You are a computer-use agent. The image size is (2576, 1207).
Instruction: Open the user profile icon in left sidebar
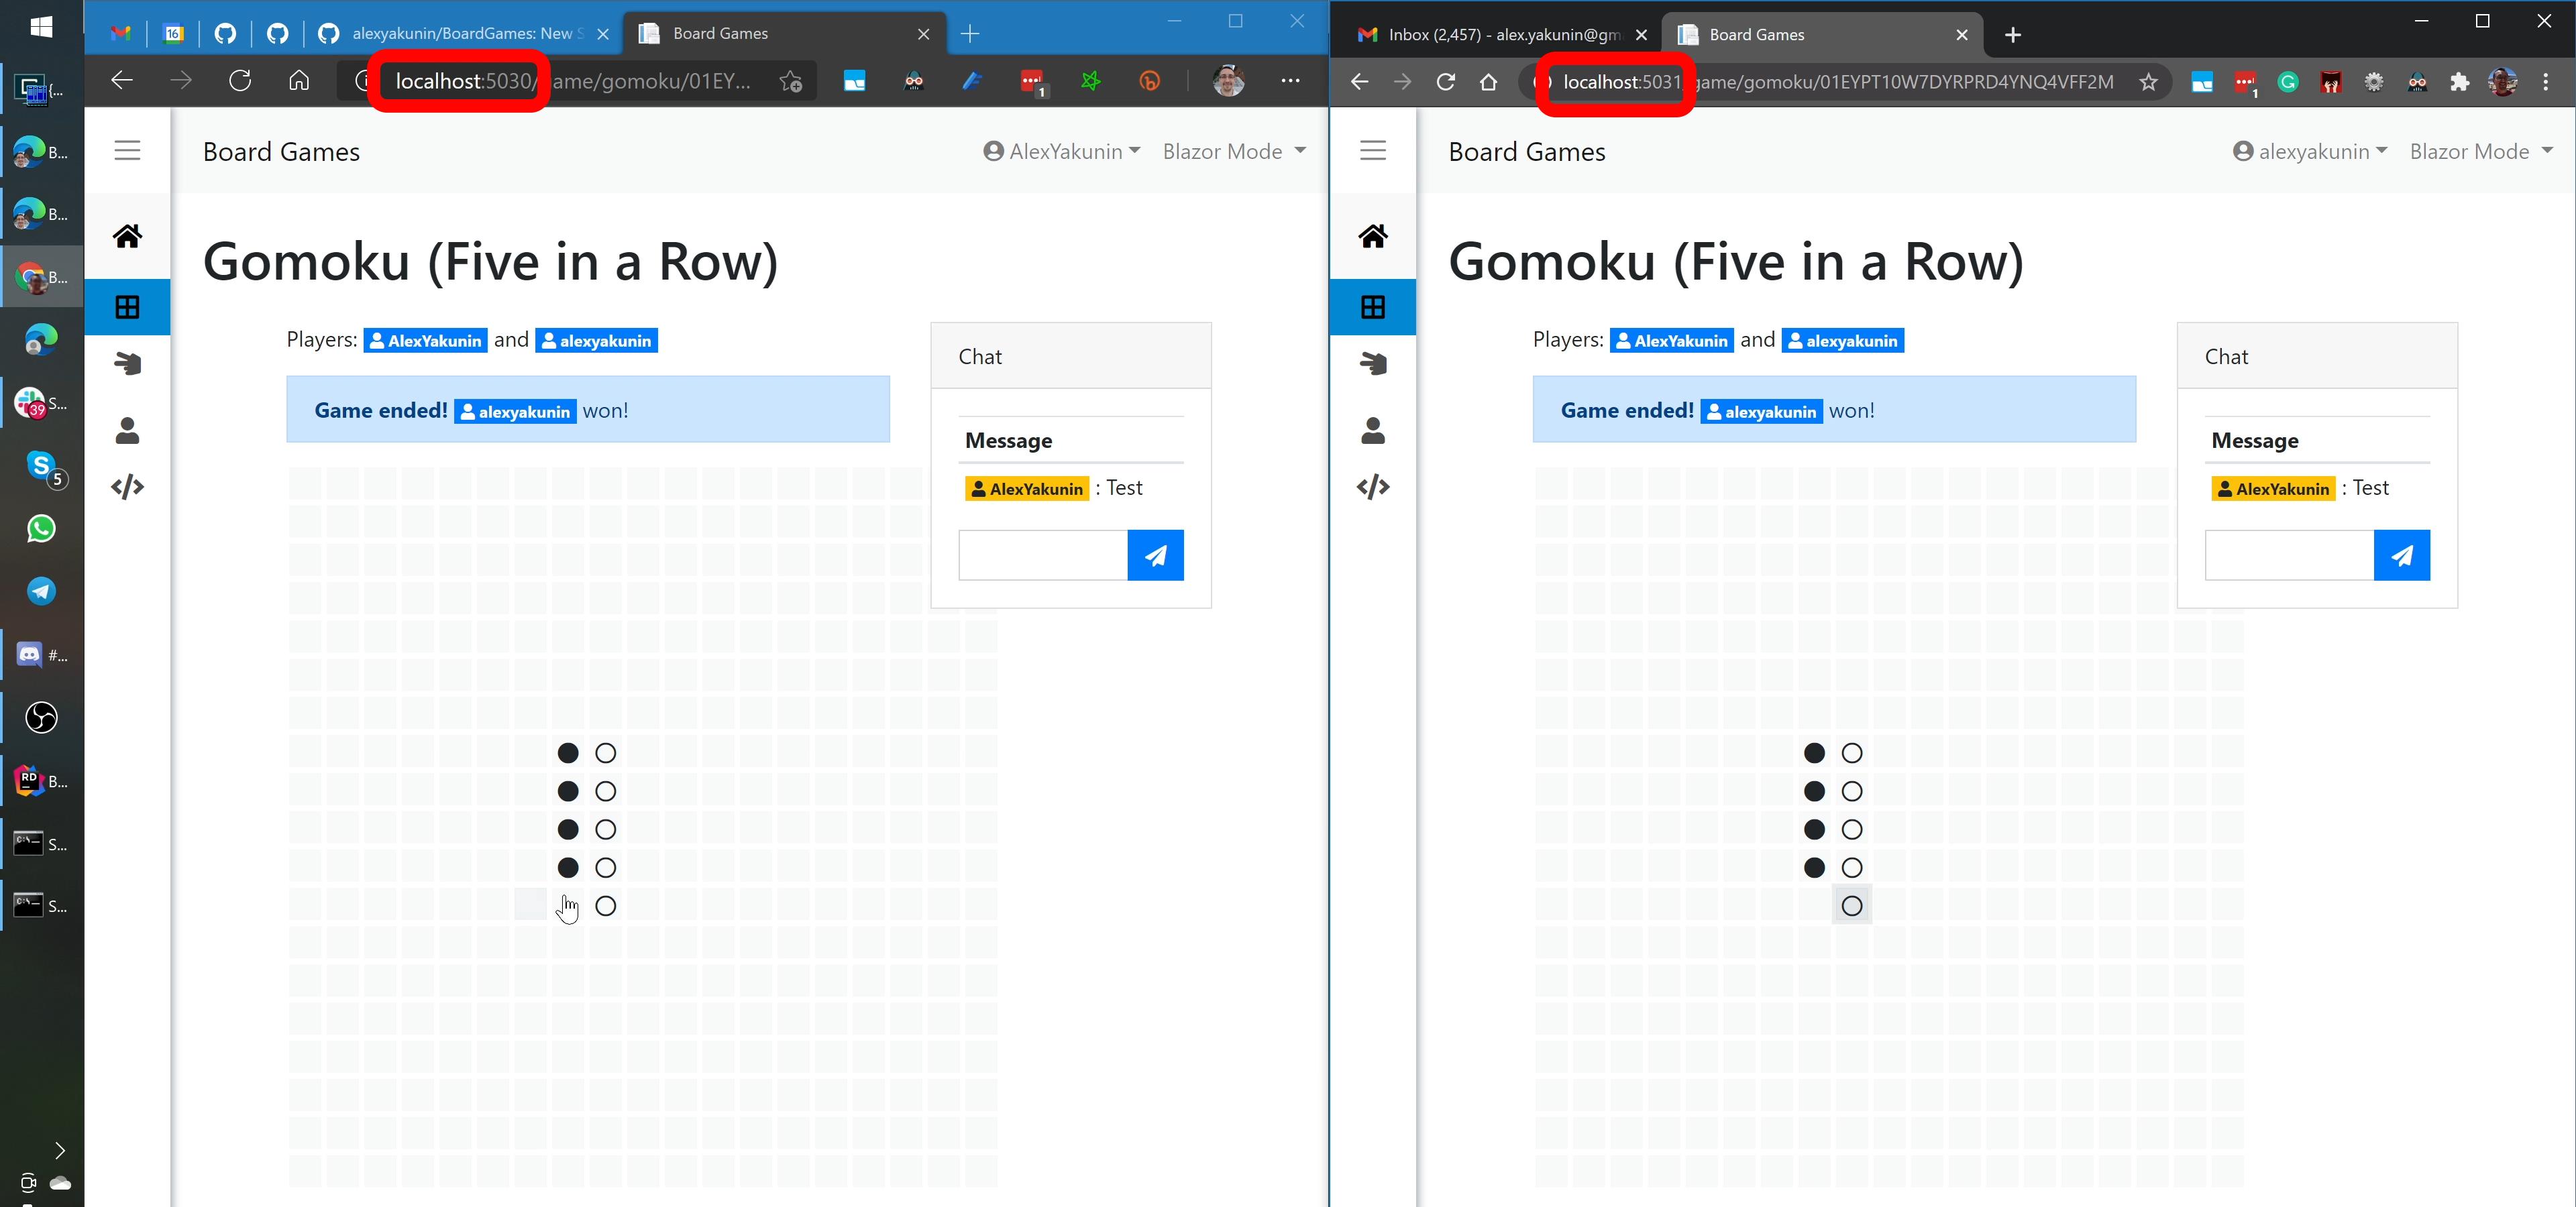coord(127,430)
